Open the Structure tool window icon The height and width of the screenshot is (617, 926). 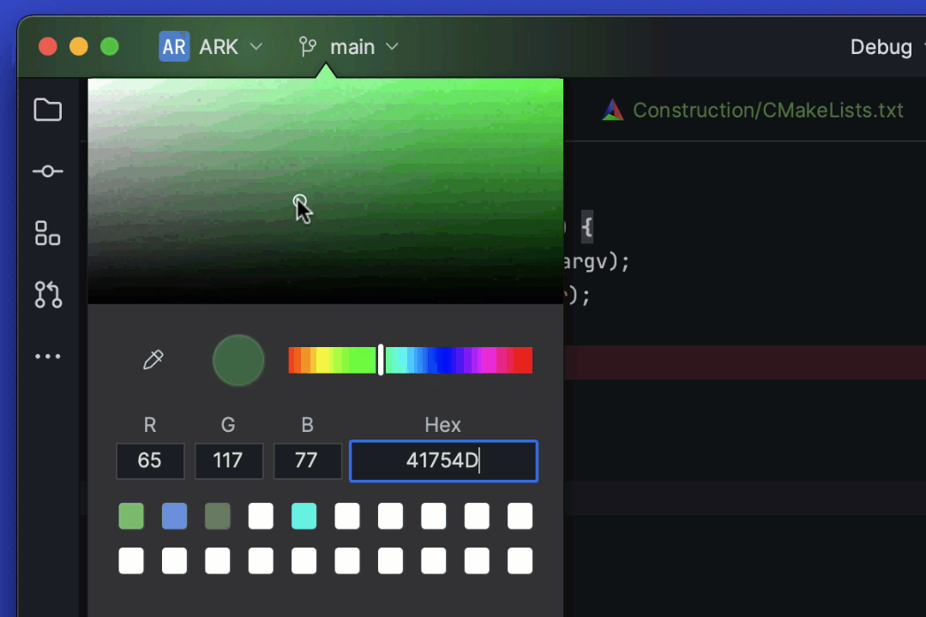pyautogui.click(x=47, y=233)
